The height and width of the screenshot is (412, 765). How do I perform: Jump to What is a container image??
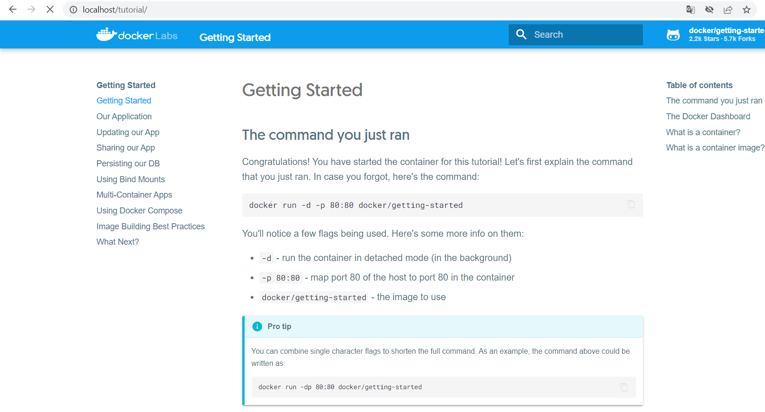tap(715, 148)
